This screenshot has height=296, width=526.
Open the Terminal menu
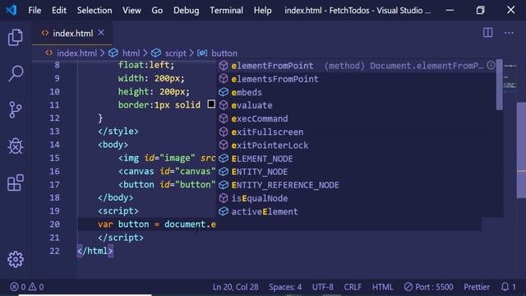click(227, 11)
